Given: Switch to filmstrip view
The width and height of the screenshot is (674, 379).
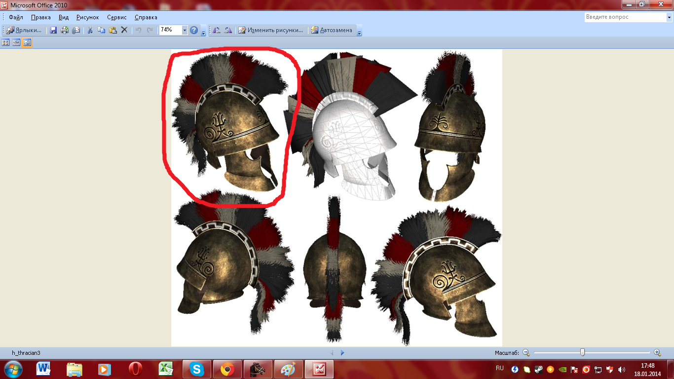Looking at the screenshot, I should click(x=16, y=43).
